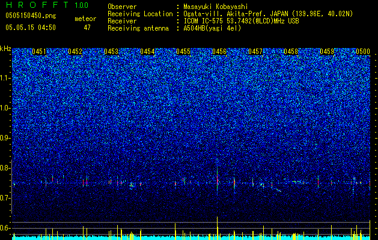Click the 0453 time marker

[111, 52]
